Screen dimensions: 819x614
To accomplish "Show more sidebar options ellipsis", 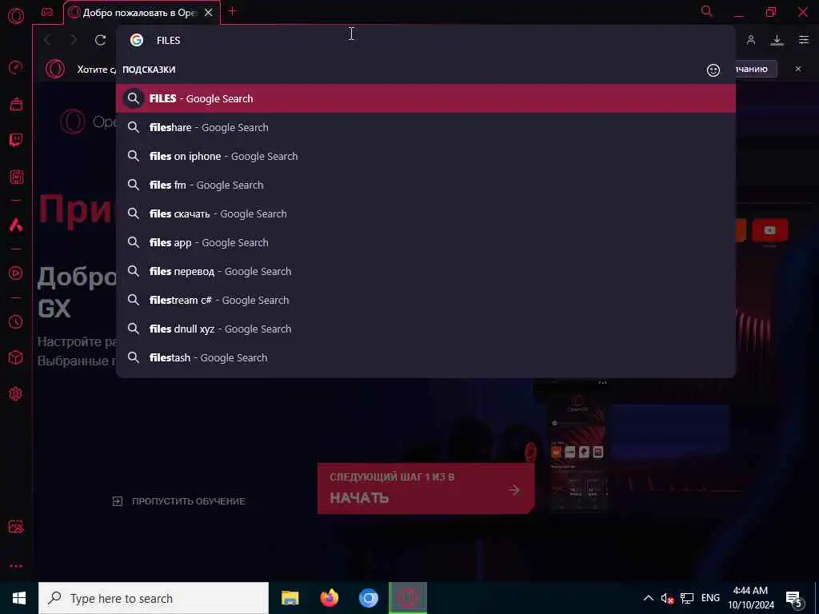I will click(16, 566).
